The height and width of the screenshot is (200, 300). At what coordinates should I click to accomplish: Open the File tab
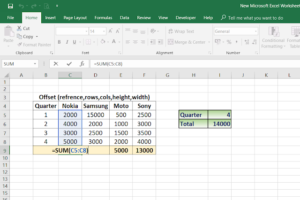pos(10,18)
